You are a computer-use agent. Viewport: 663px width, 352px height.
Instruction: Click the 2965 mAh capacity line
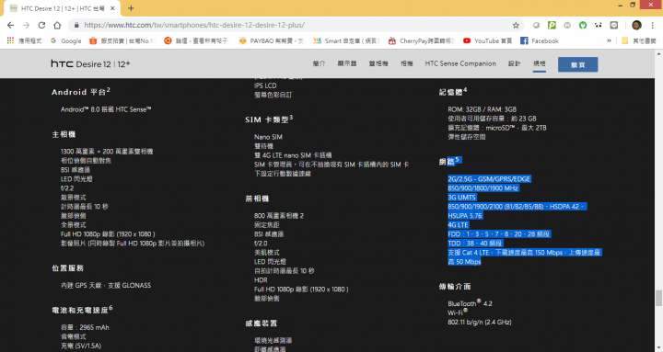pyautogui.click(x=85, y=327)
